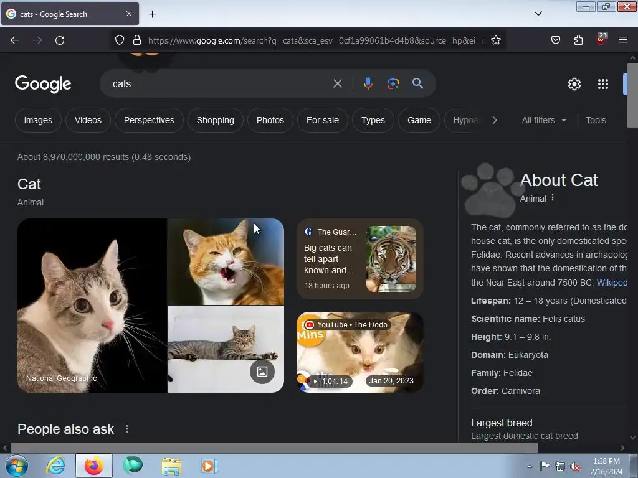Click the Lifespan fact label

491,301
